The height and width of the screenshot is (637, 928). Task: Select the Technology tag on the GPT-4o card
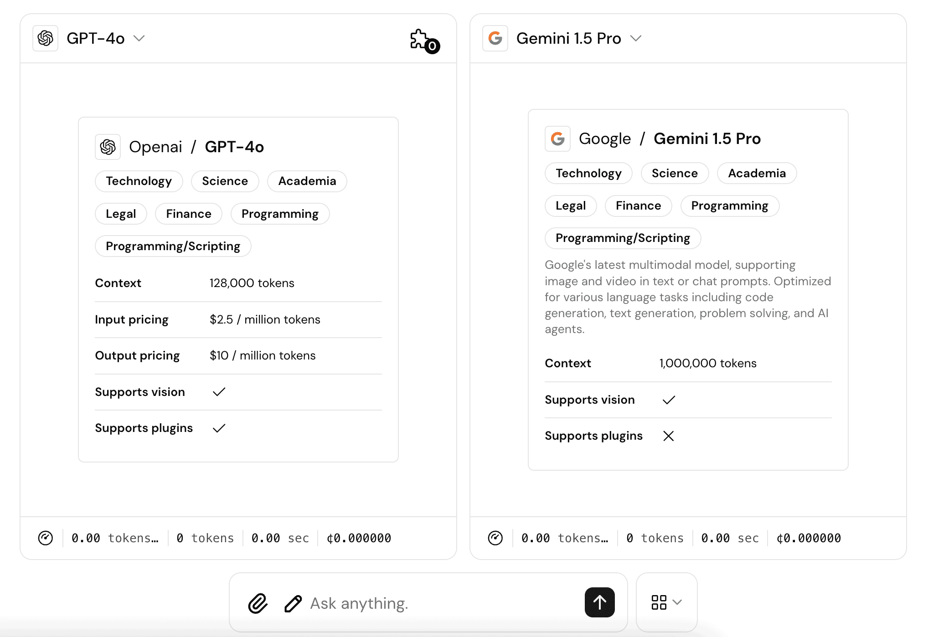tap(139, 181)
